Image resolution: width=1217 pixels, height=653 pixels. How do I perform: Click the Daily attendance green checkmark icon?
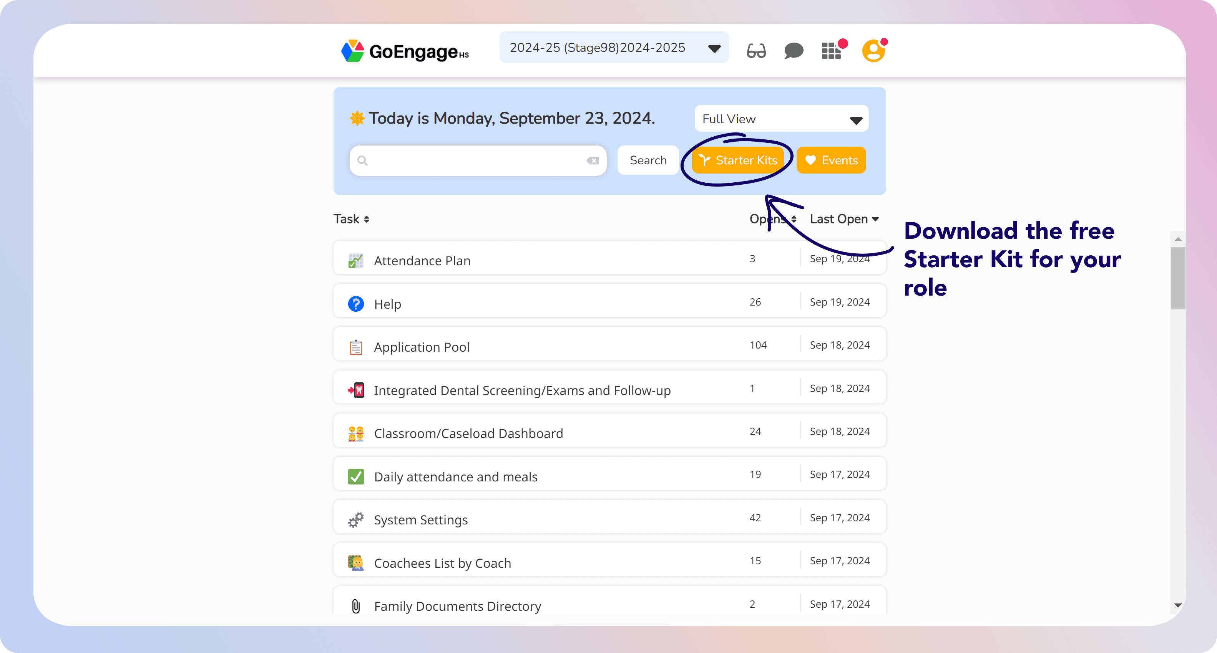356,476
